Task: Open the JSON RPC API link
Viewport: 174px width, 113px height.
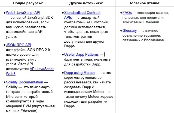Action: [x=19, y=45]
